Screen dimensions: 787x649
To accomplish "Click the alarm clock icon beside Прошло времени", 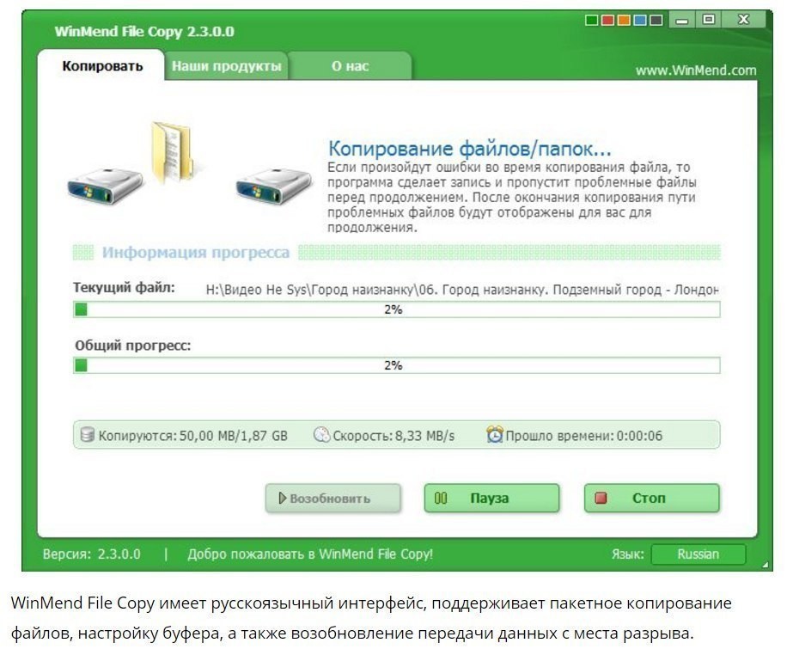I will (x=495, y=435).
